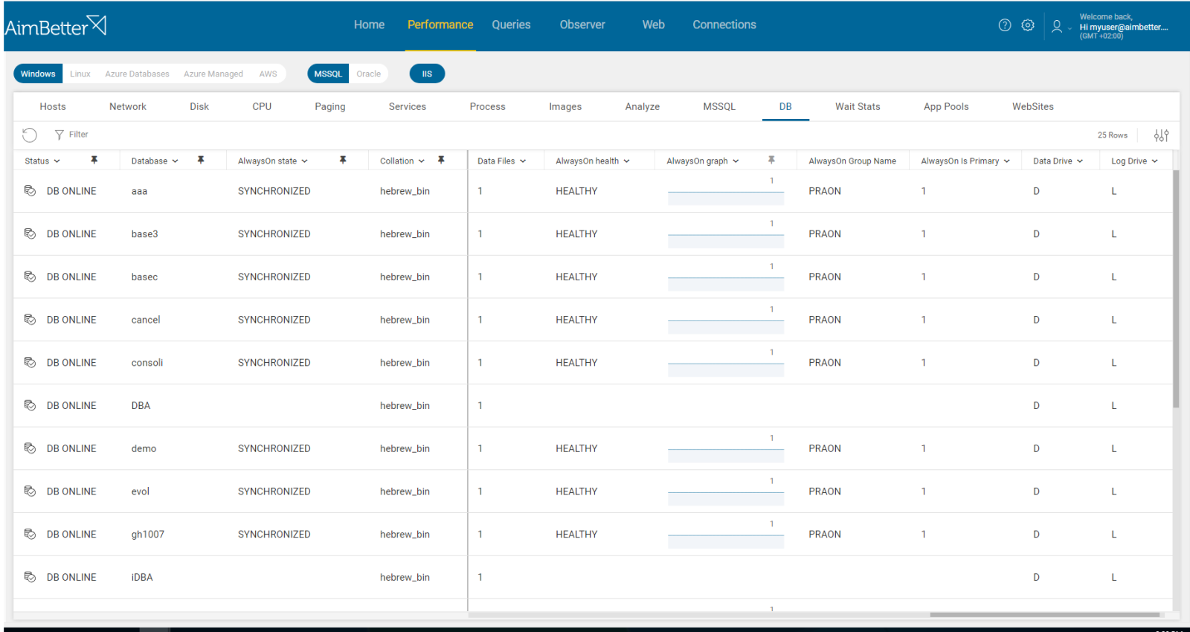Click the horizontal table scrollbar
Viewport: 1190px width, 632px height.
[x=1044, y=615]
